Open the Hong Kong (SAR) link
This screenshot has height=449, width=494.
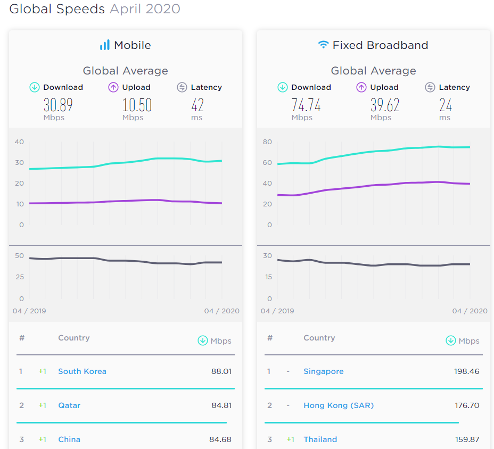coord(339,405)
